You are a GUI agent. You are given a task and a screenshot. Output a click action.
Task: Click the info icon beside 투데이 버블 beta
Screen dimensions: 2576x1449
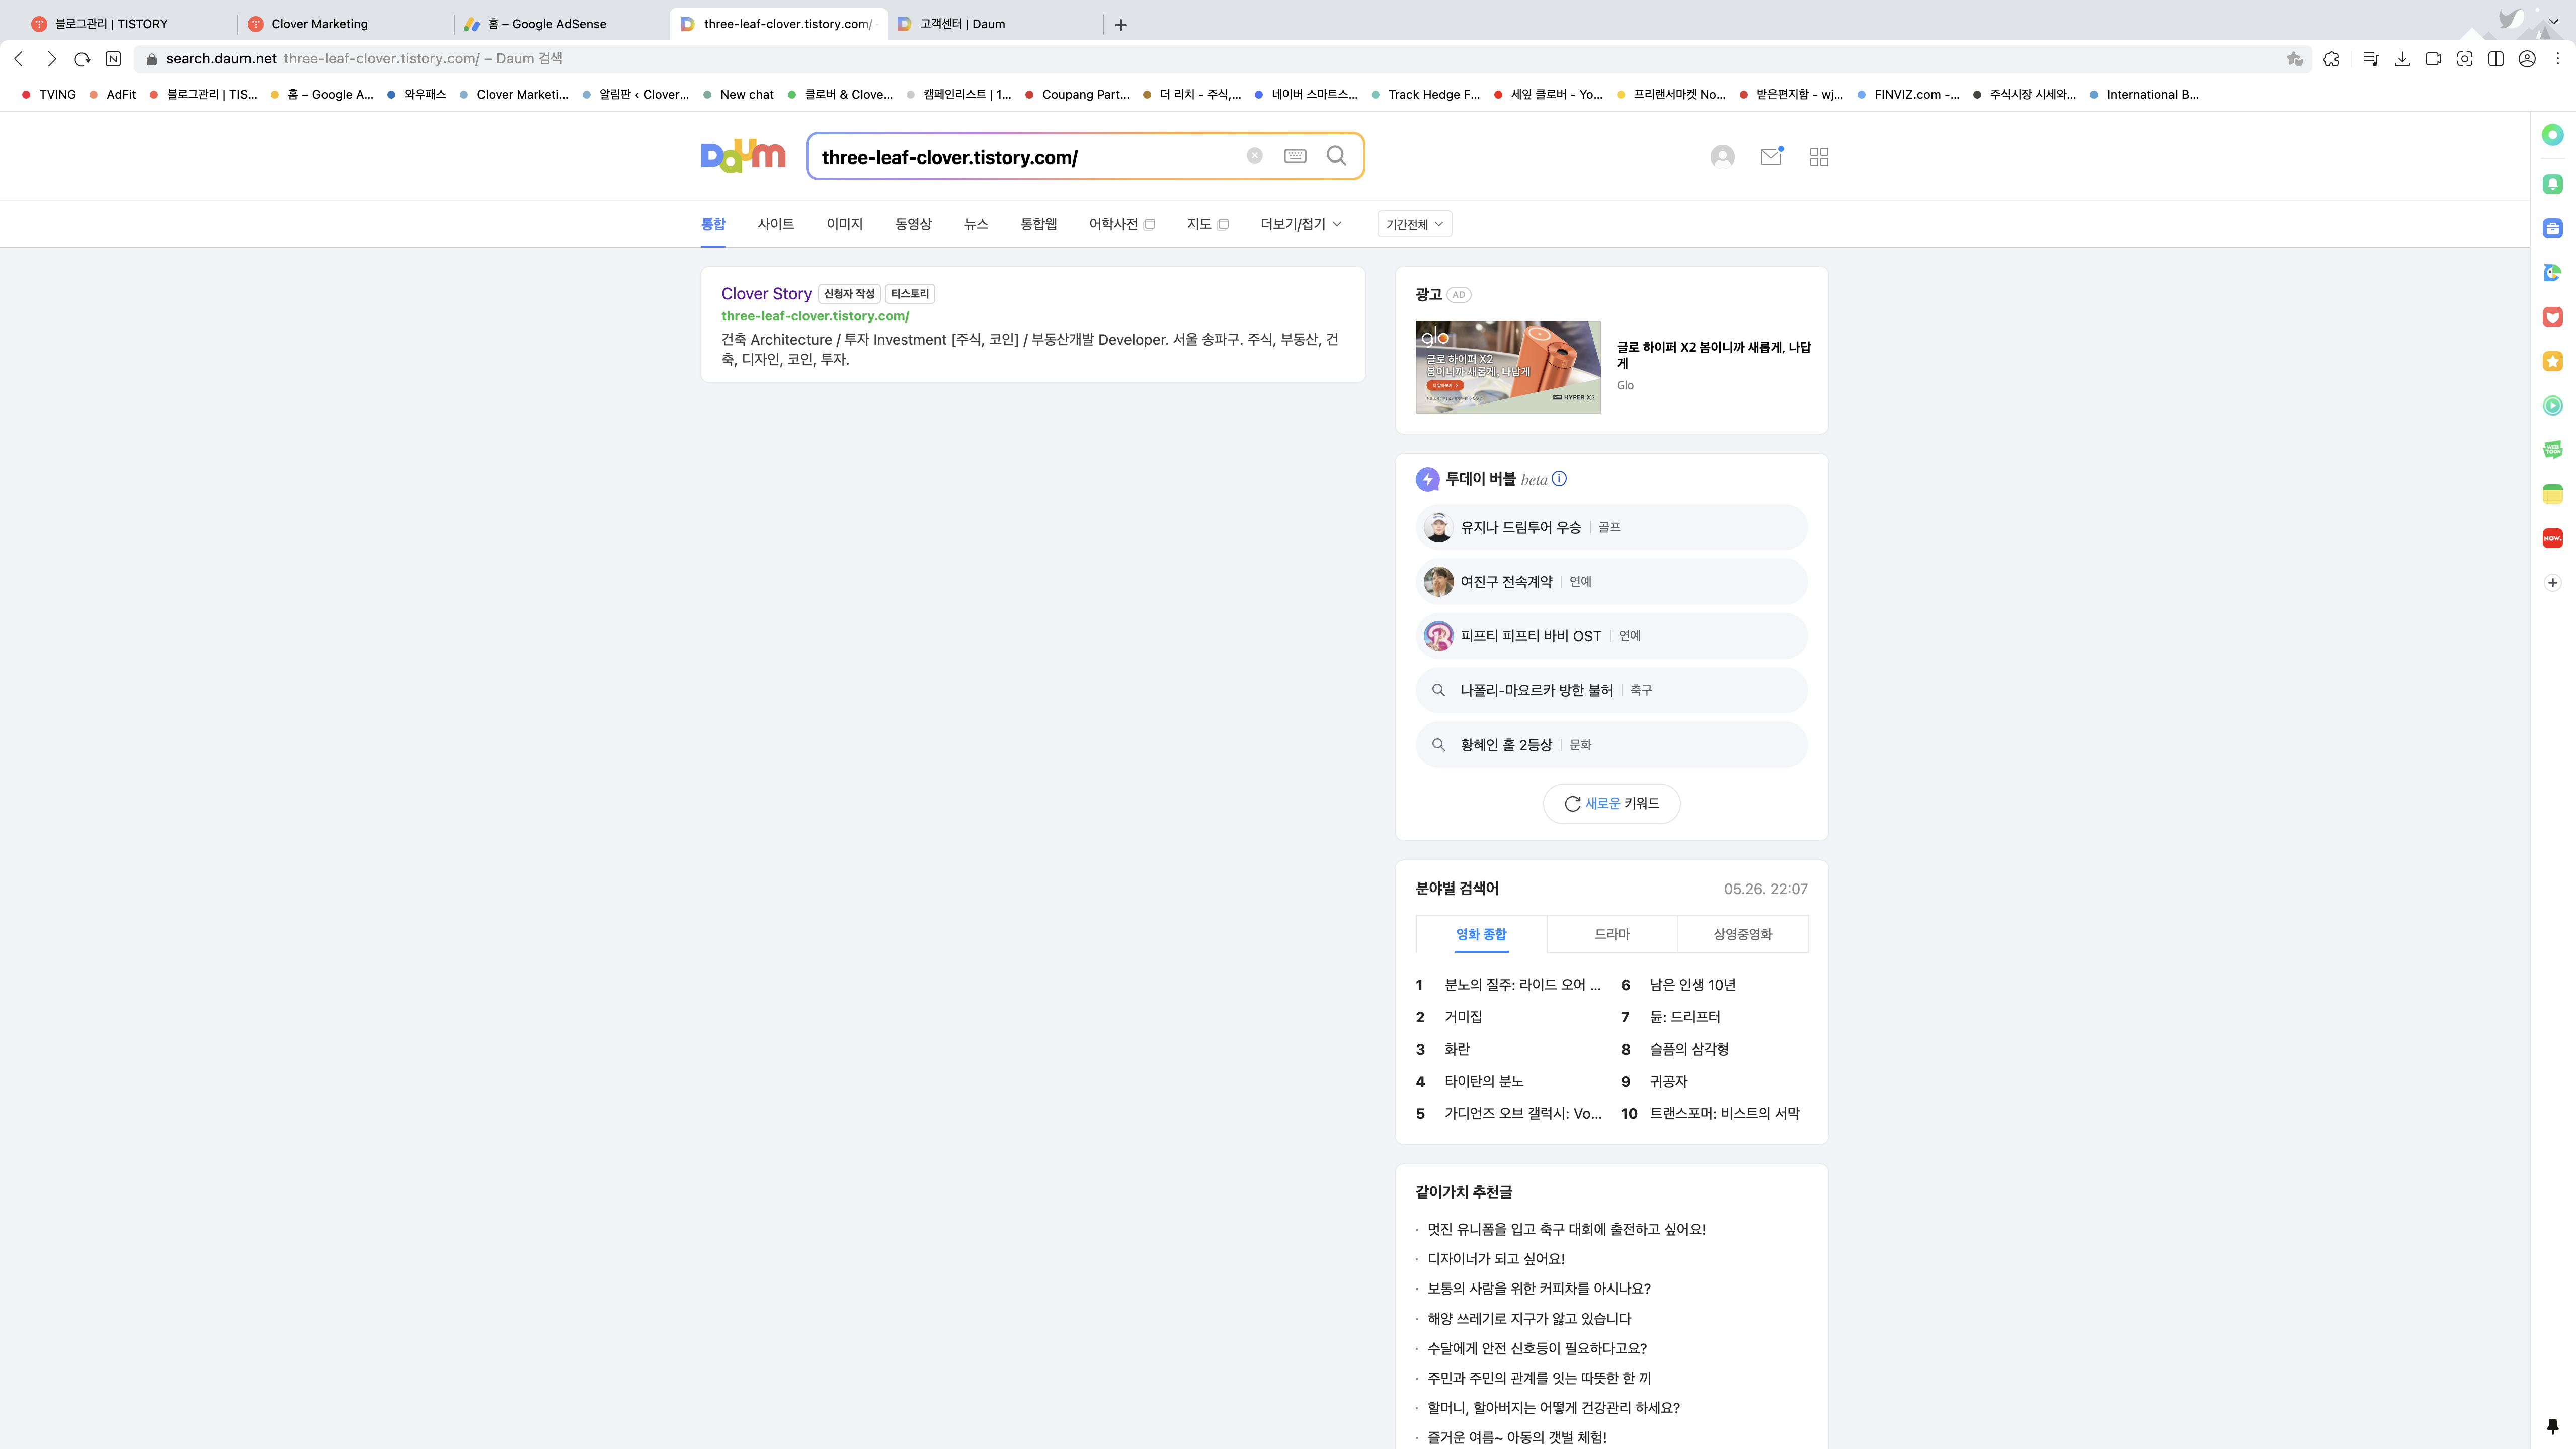click(x=1559, y=479)
